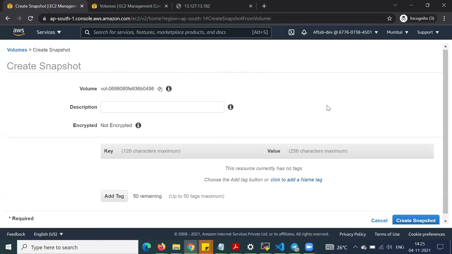Open AWS CloudShell icon in top bar
Viewport: 452px width, 254px height.
coord(291,32)
